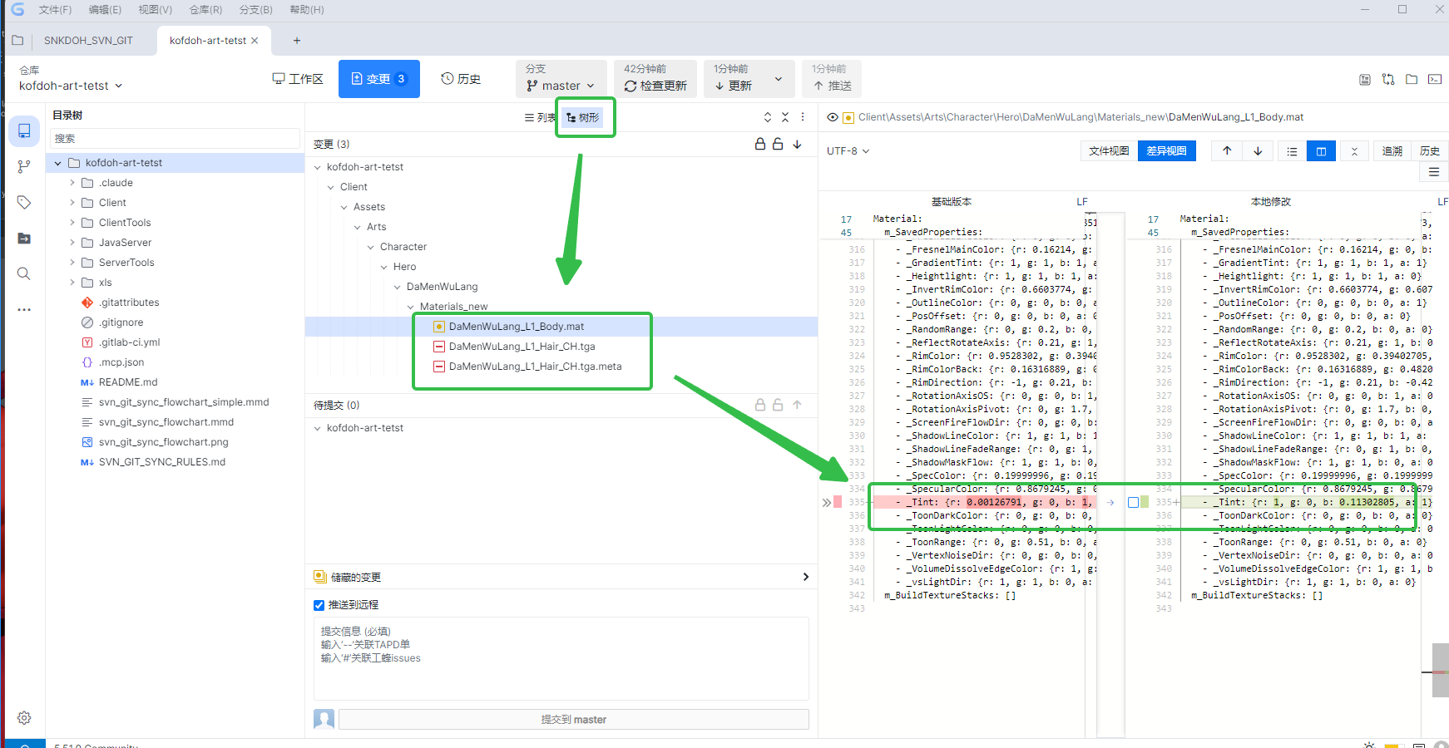Viewport: 1449px width, 748px height.
Task: Click the arrow to apply the _Tint change
Action: pyautogui.click(x=1110, y=502)
